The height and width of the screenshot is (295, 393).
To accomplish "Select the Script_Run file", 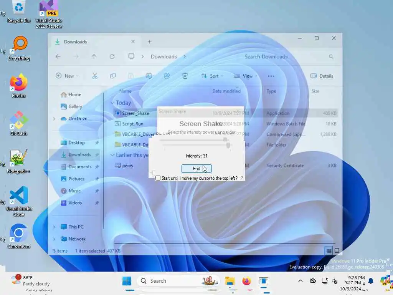I will click(132, 124).
